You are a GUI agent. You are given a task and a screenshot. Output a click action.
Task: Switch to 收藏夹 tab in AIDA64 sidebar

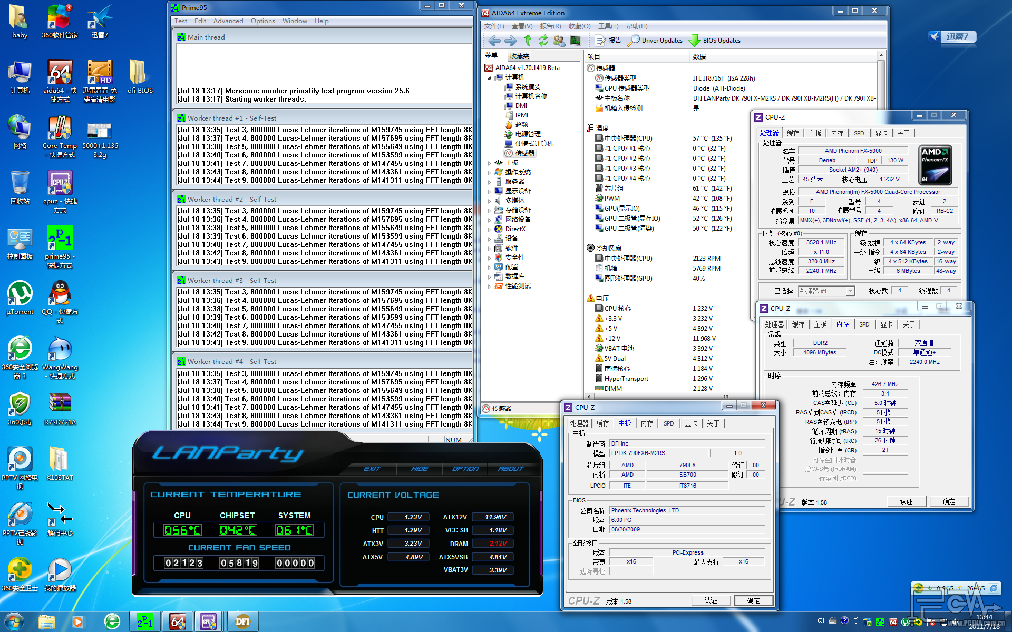tap(519, 56)
